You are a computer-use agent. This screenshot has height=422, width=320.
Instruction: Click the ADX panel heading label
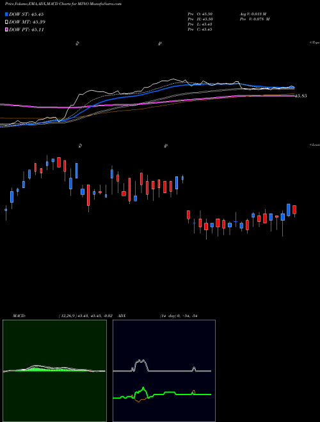(122, 316)
